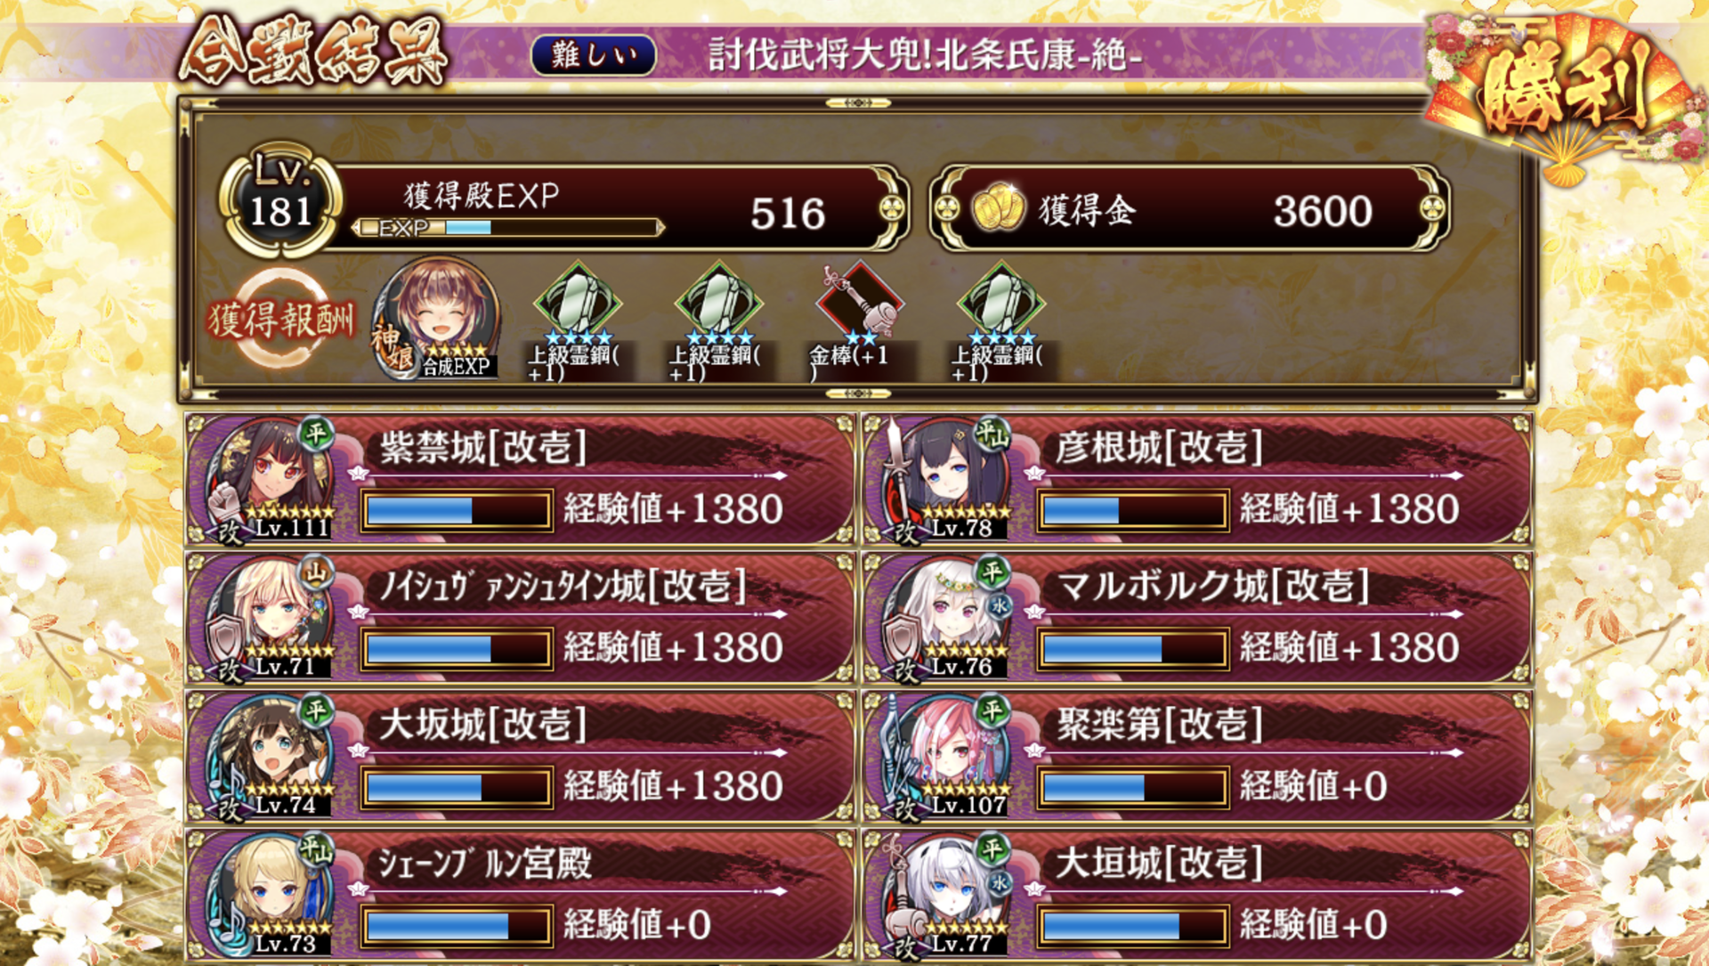1709x966 pixels.
Task: Click the 大坂城[改壱] character portrait
Action: [268, 755]
